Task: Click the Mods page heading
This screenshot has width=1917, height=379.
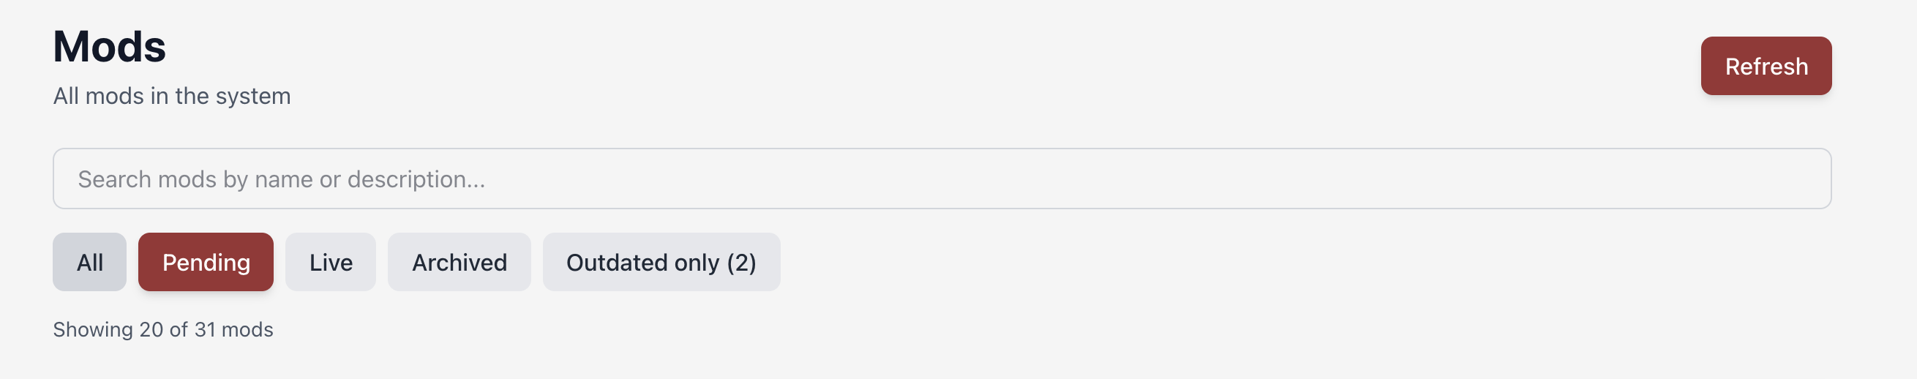Action: point(110,46)
